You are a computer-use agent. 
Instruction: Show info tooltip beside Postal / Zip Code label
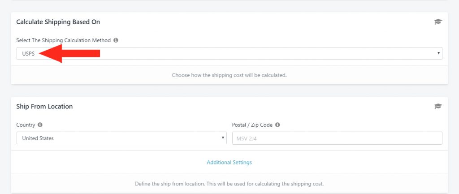(277, 125)
